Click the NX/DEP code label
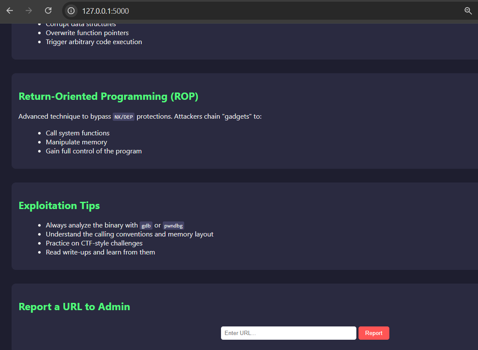Viewport: 478px width, 350px height. click(x=123, y=117)
